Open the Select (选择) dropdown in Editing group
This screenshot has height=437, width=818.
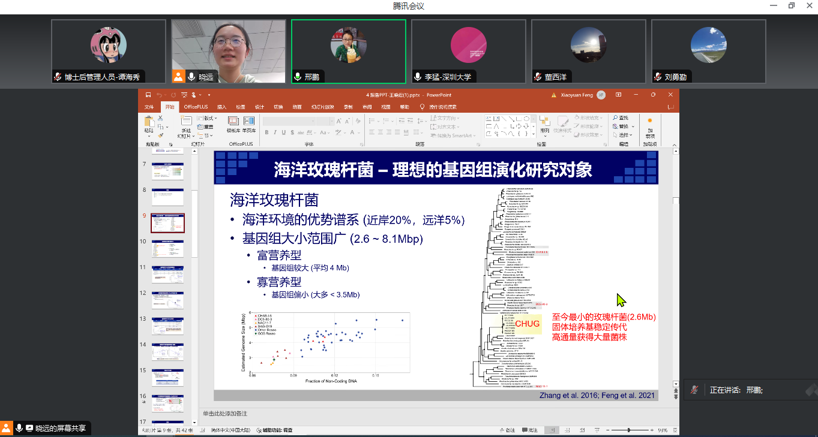click(623, 135)
